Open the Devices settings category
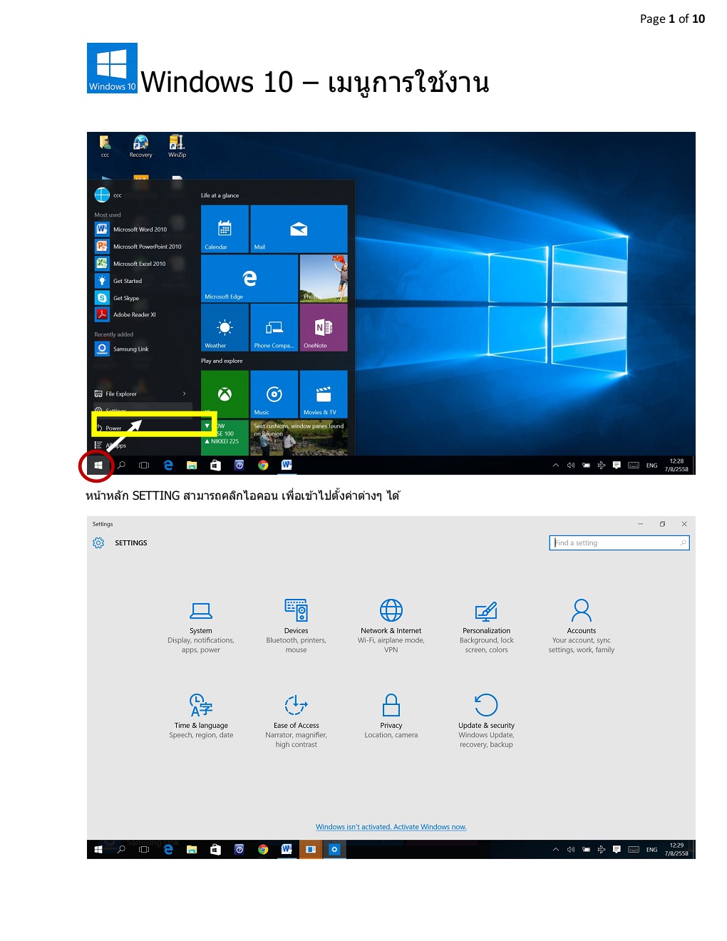The image size is (727, 941). [297, 627]
